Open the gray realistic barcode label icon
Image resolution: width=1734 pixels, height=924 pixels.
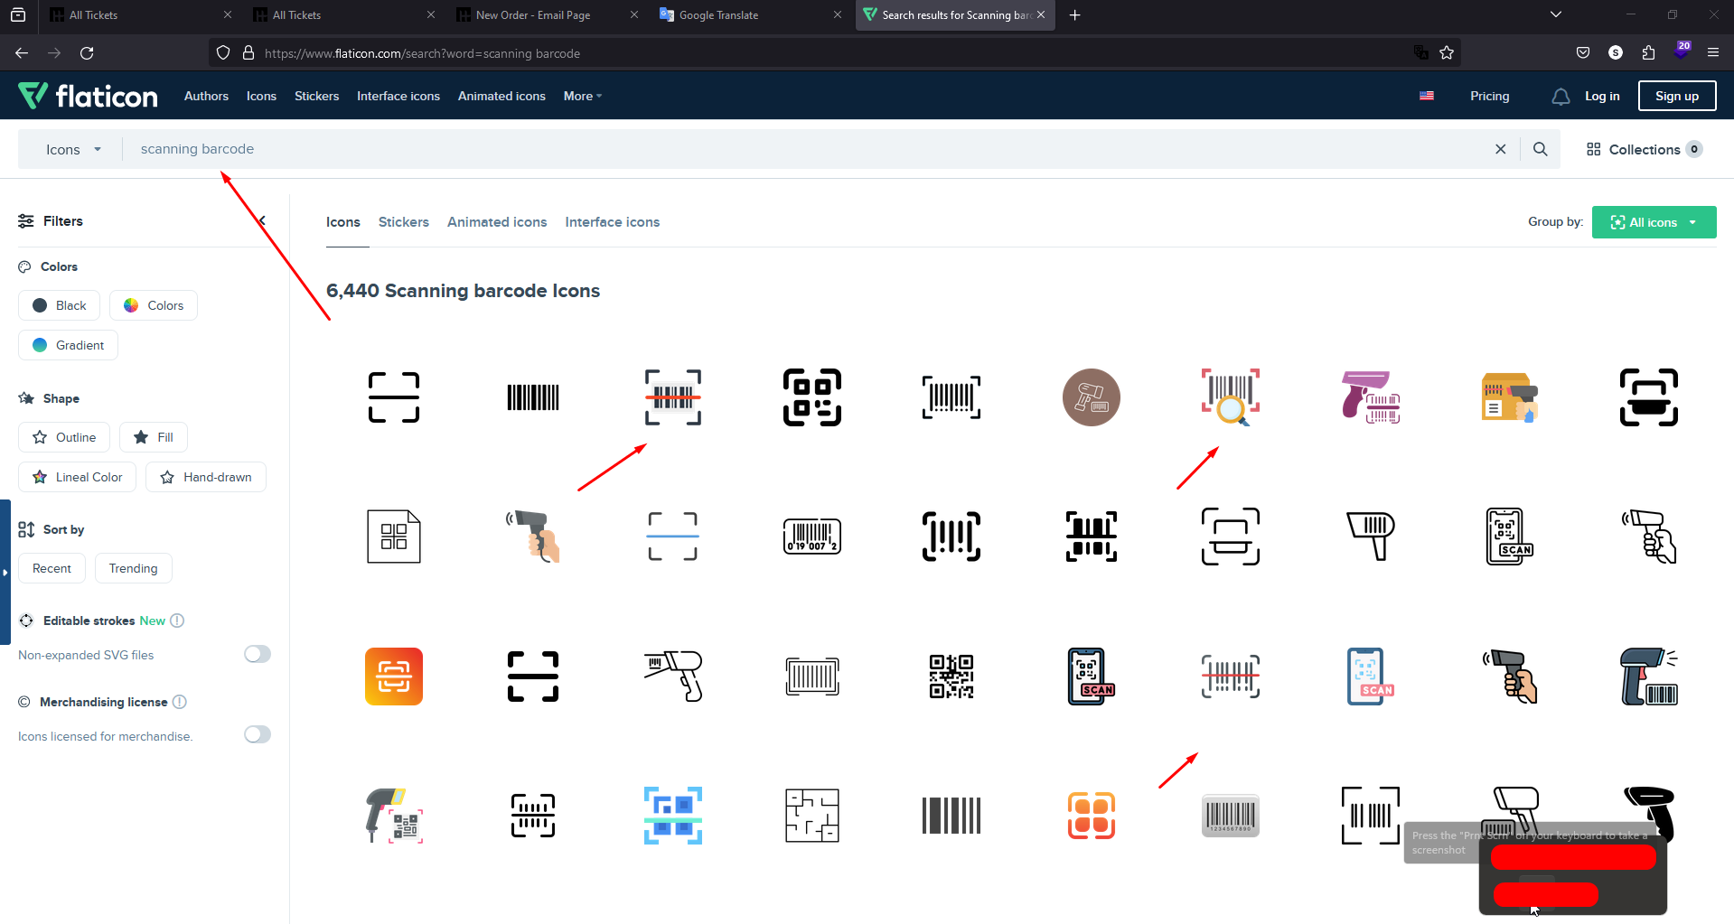pyautogui.click(x=1231, y=816)
